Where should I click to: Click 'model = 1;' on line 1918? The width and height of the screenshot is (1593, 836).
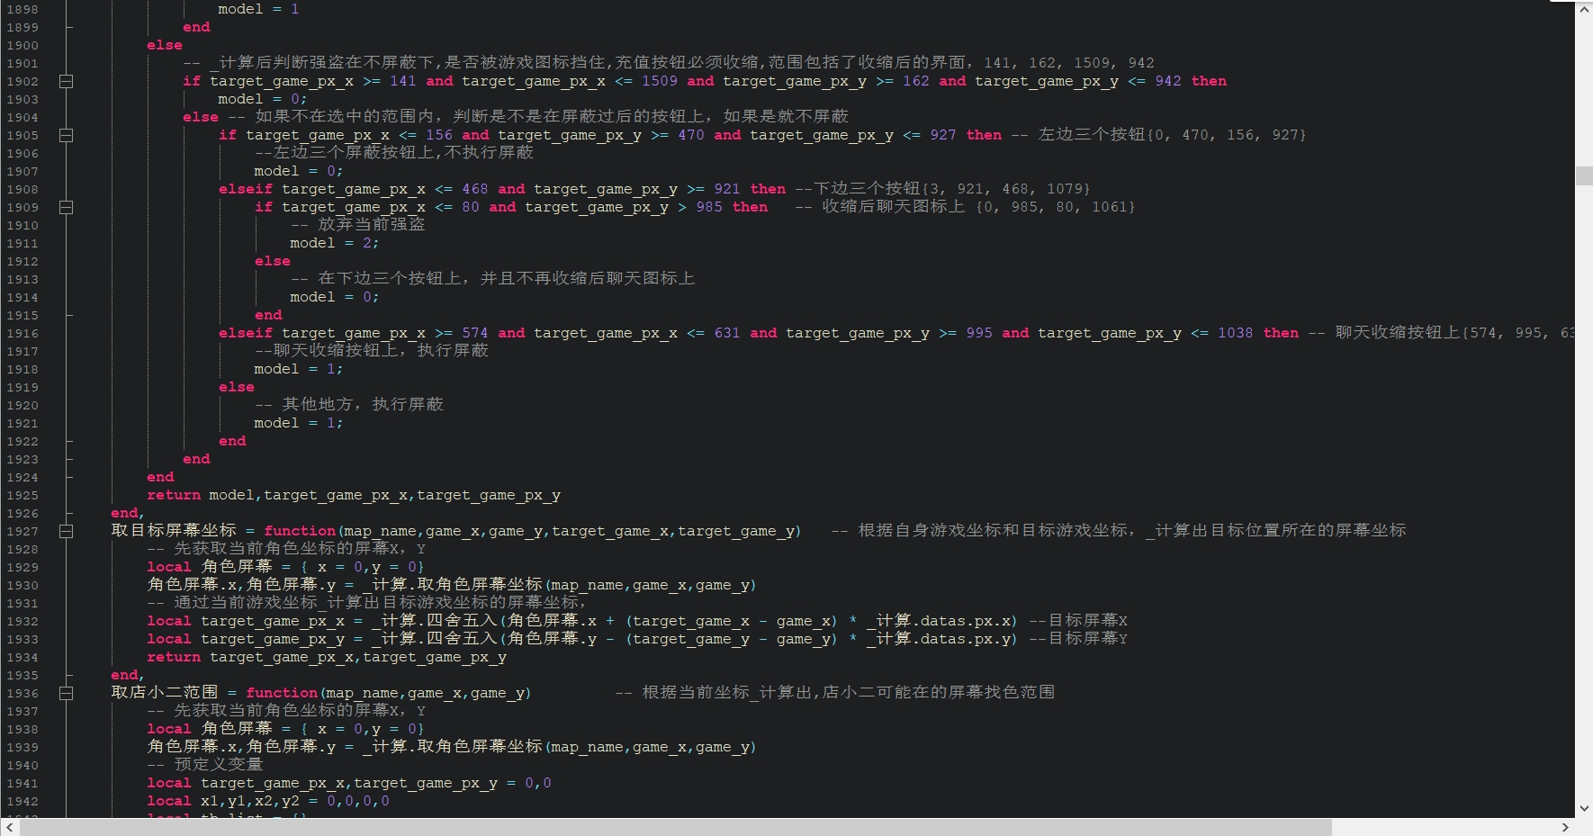pos(299,369)
